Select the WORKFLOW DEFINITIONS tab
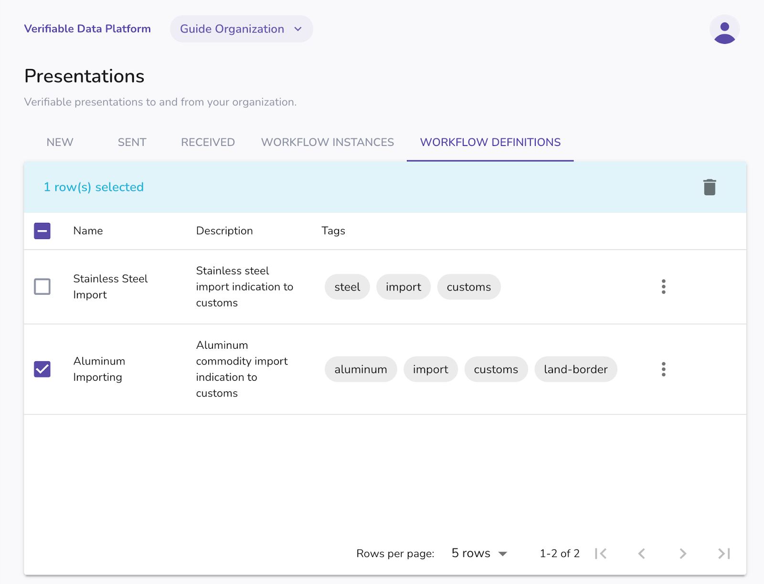This screenshot has height=584, width=764. click(490, 142)
